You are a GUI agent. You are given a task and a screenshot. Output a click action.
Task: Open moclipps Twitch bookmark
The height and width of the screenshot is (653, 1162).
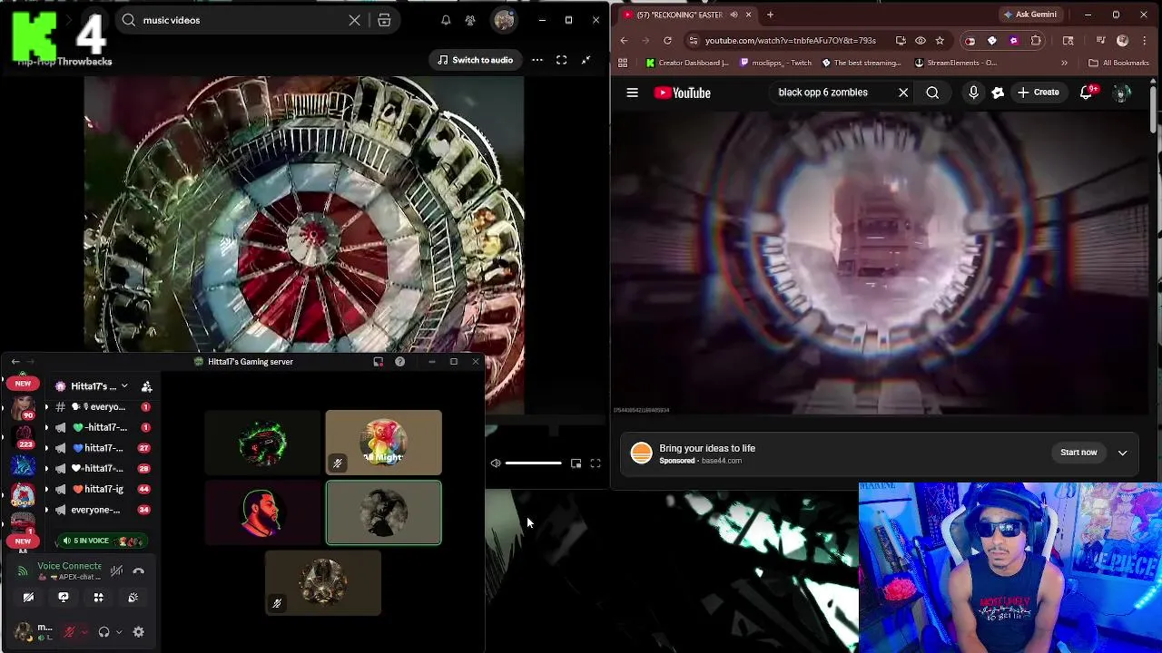click(x=776, y=63)
